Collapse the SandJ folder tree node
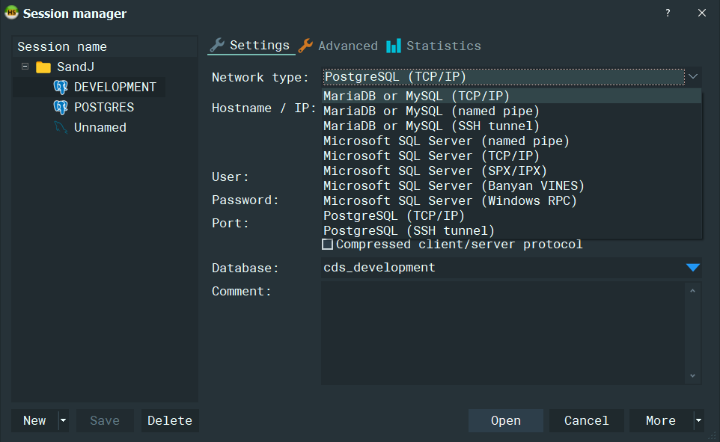This screenshot has width=720, height=442. (25, 67)
